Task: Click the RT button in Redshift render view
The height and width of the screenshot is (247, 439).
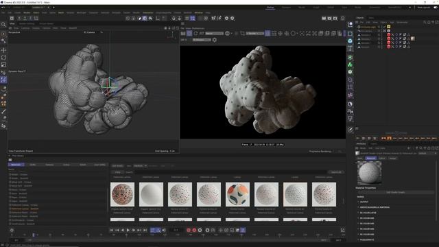Action: coord(202,34)
